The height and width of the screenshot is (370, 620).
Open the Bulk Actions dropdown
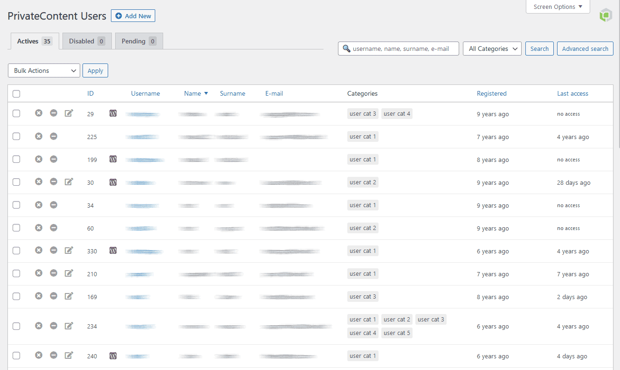tap(44, 70)
